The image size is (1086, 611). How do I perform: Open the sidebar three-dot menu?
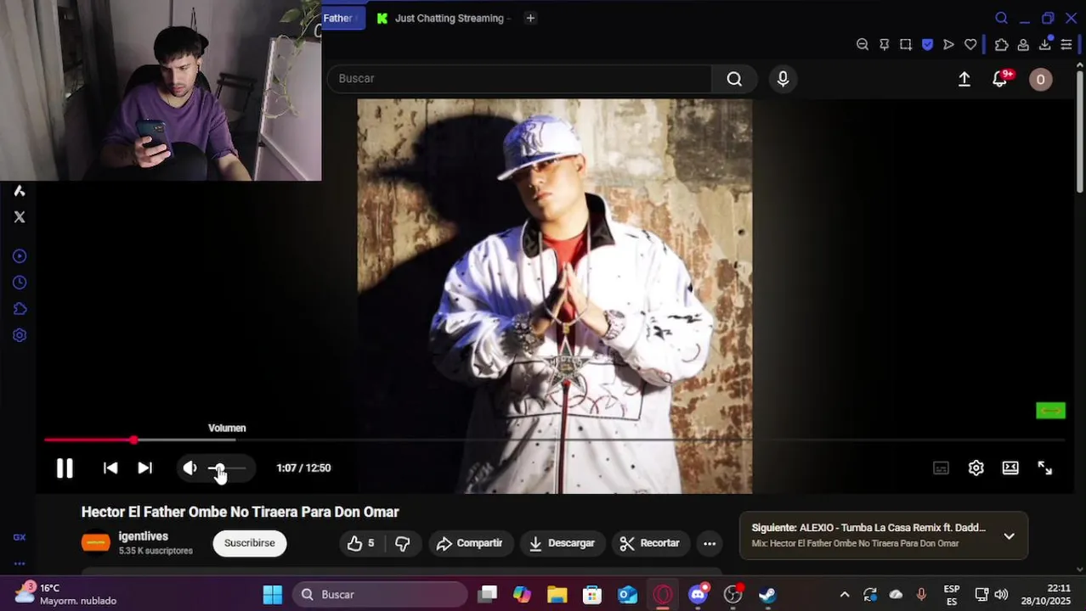coord(19,563)
